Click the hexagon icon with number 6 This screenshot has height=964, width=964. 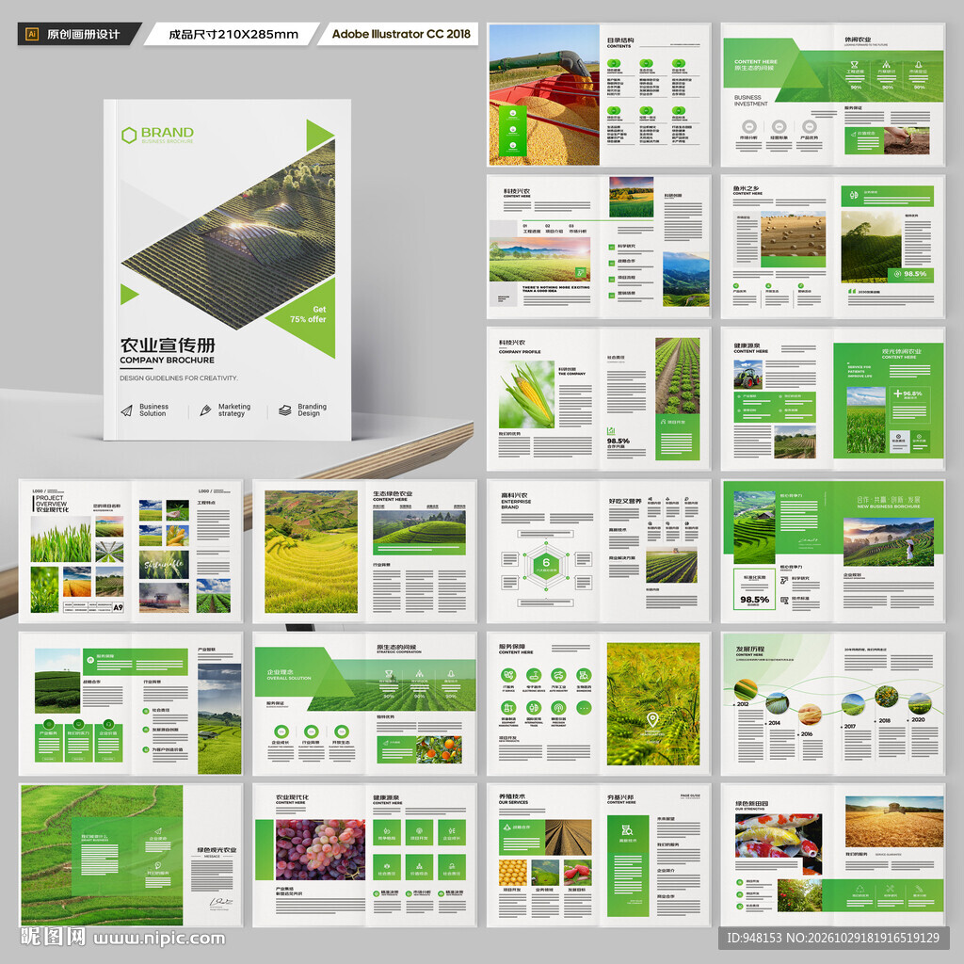point(546,564)
